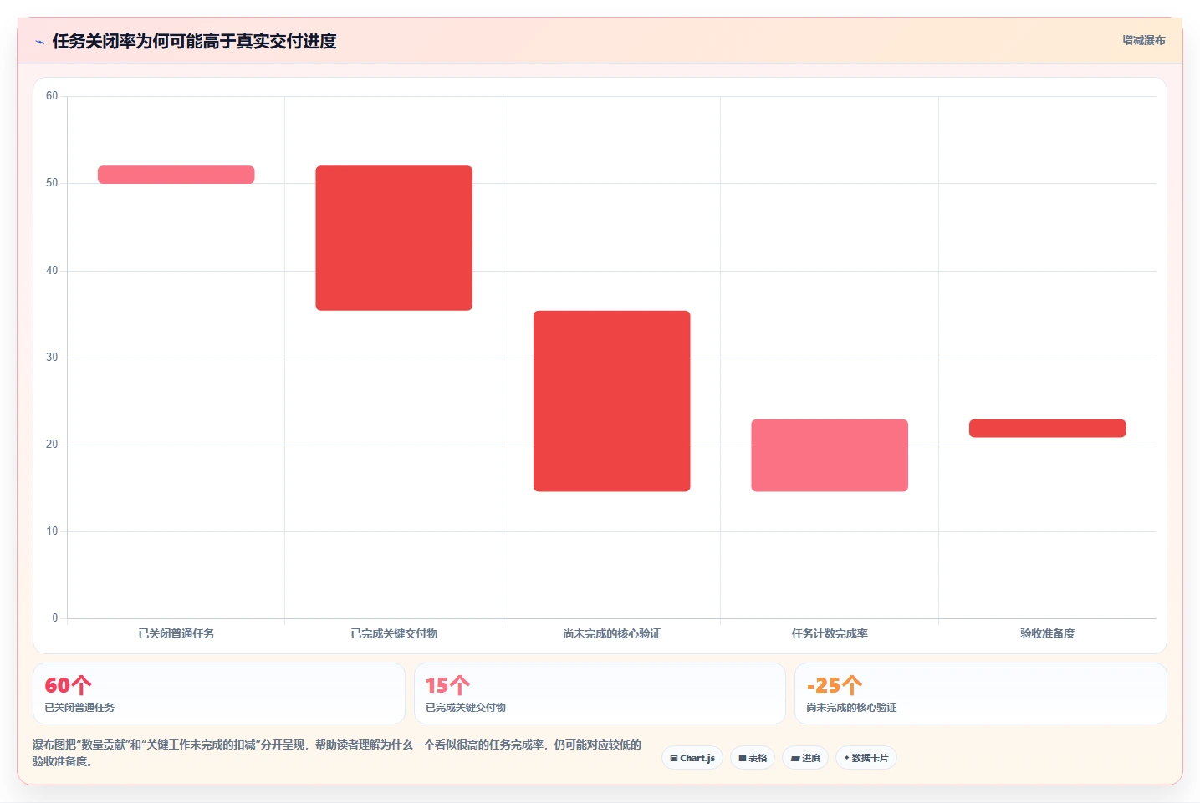The width and height of the screenshot is (1200, 803).
Task: Select the 数据卡片 tag chip
Action: [866, 758]
